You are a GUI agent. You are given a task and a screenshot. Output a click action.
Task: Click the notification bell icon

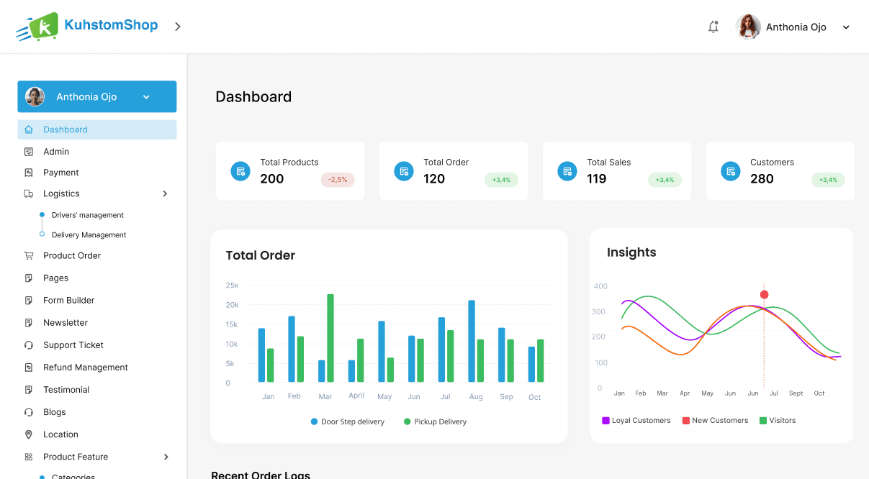[x=713, y=27]
